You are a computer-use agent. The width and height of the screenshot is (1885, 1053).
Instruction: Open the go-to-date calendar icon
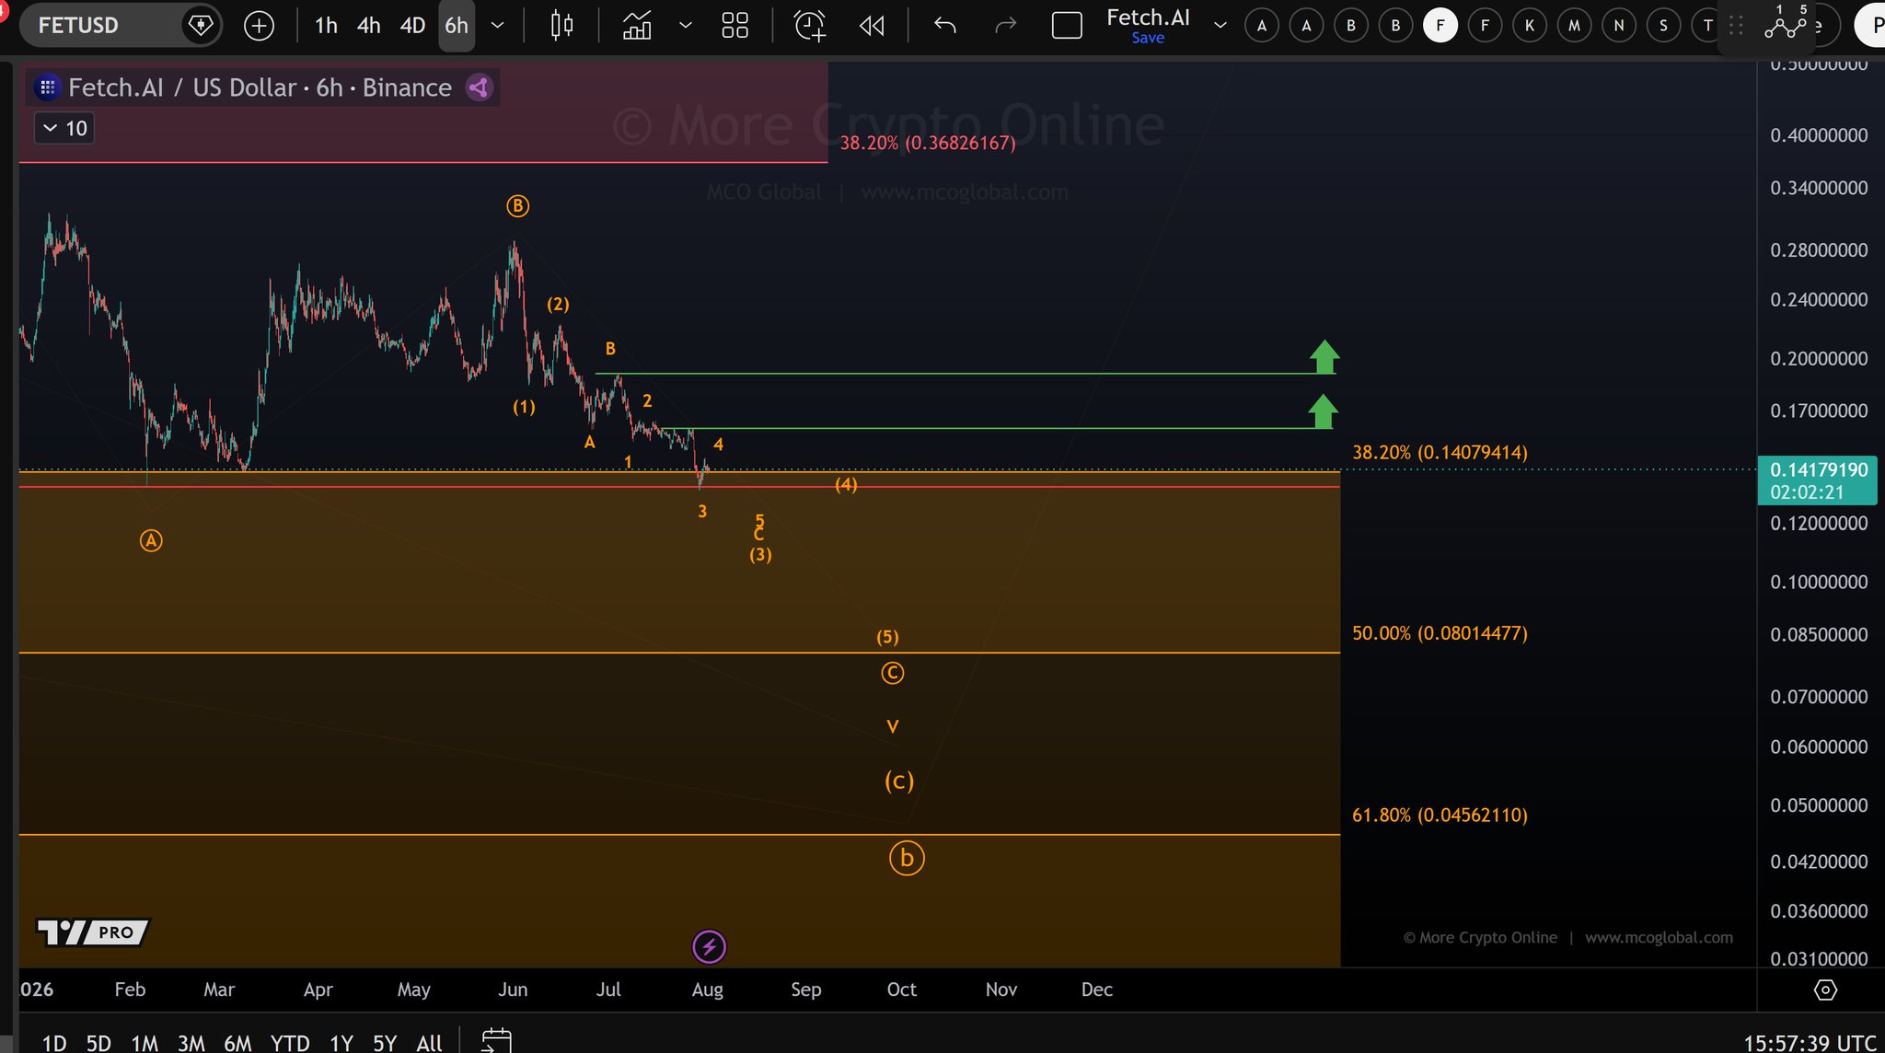coord(496,1040)
